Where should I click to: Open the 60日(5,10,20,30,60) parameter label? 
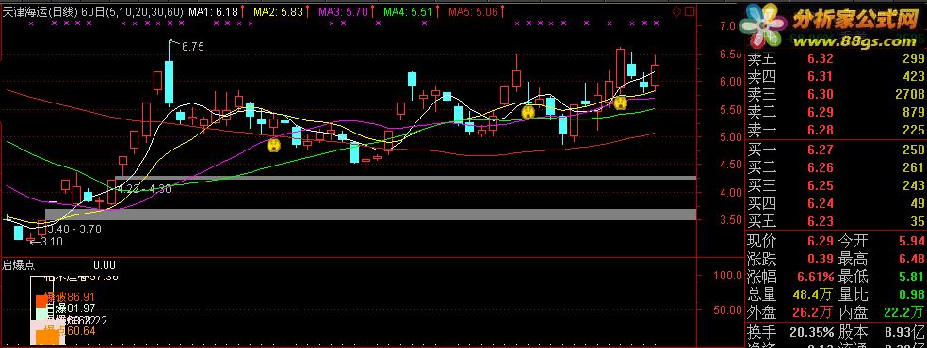point(131,11)
